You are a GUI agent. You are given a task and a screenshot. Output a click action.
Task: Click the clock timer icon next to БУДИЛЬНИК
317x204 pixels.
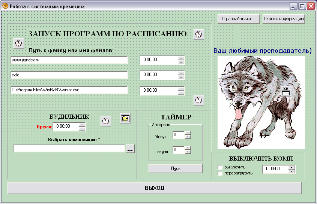105,121
